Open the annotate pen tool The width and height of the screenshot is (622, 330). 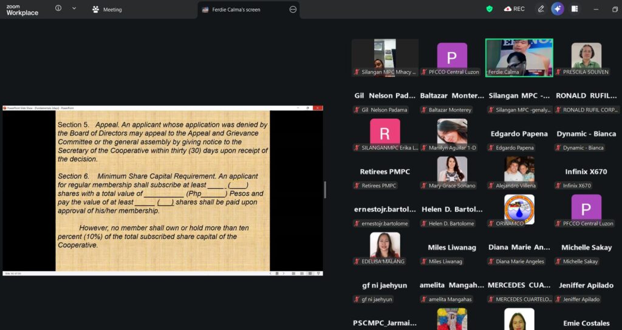pos(541,9)
